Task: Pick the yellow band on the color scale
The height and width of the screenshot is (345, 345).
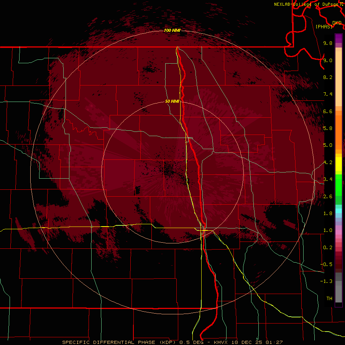Action: click(338, 164)
